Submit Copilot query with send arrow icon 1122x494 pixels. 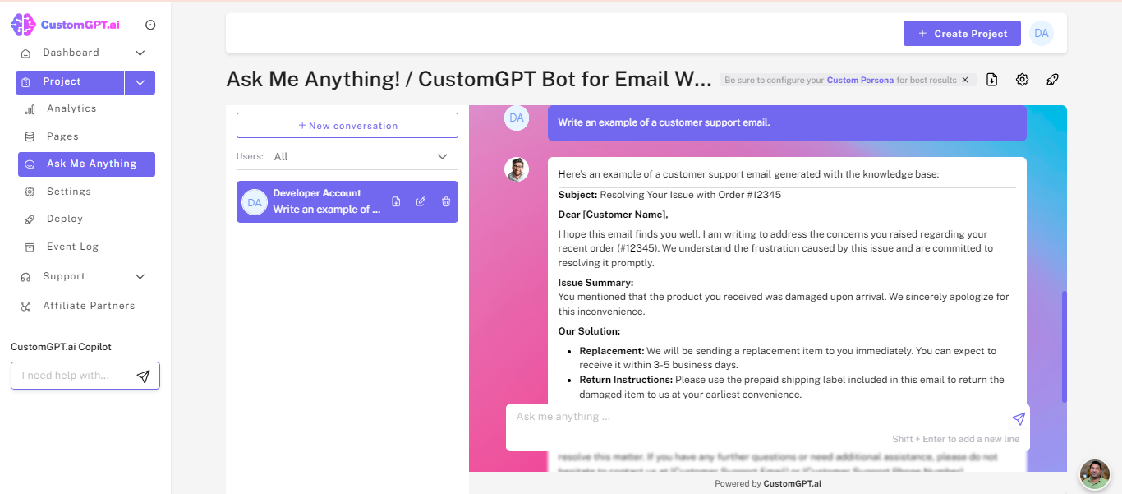(x=143, y=375)
